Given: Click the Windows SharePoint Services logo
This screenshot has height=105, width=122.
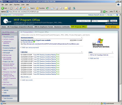Looking at the screenshot, I should click(101, 43).
